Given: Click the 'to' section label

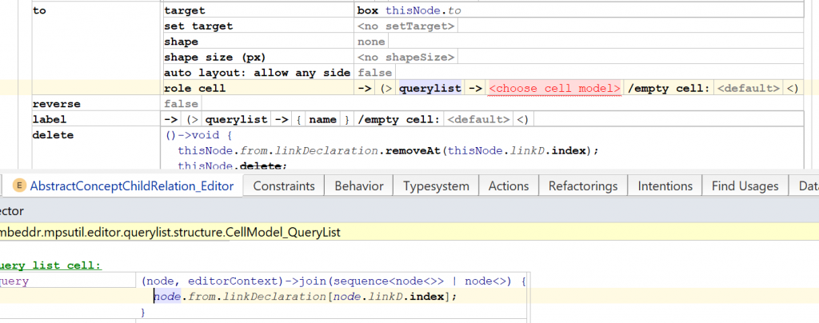Looking at the screenshot, I should pyautogui.click(x=39, y=10).
